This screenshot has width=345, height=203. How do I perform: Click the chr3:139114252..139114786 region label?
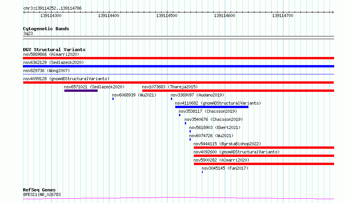point(52,9)
